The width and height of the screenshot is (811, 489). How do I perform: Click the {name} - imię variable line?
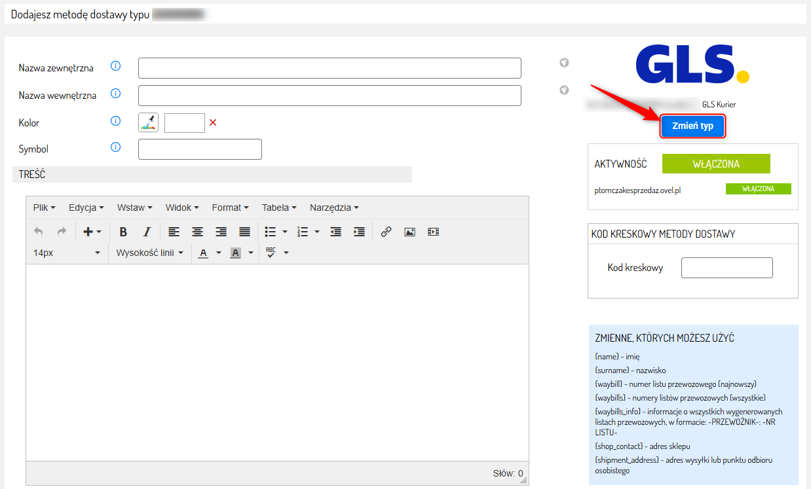(x=617, y=356)
